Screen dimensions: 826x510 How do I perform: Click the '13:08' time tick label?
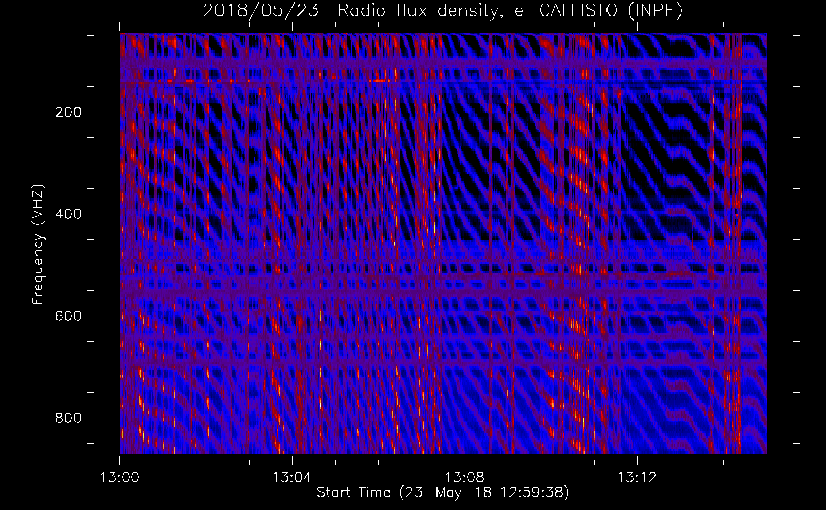[x=465, y=478]
